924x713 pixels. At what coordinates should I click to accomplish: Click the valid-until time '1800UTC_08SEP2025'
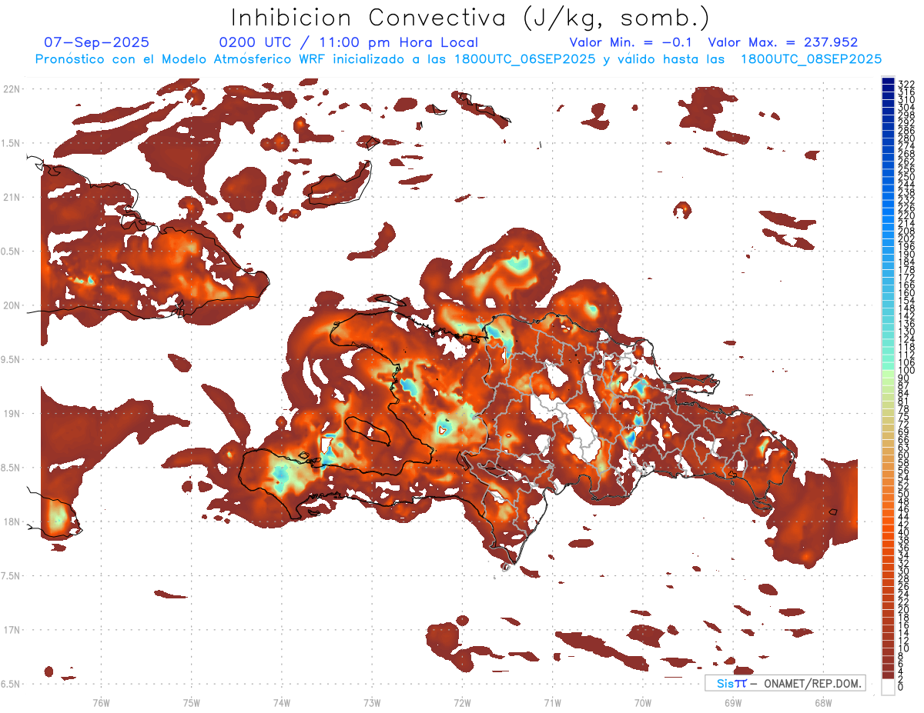click(x=811, y=59)
